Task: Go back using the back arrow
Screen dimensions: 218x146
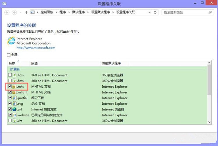Action: pos(7,13)
